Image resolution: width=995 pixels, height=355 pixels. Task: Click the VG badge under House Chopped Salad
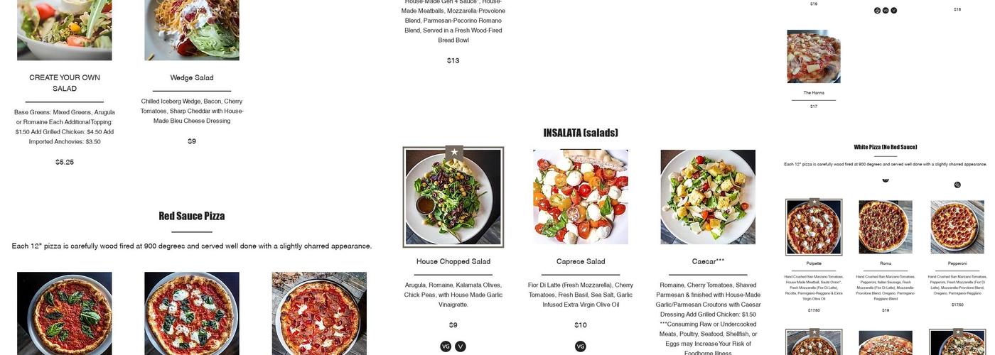tap(446, 346)
